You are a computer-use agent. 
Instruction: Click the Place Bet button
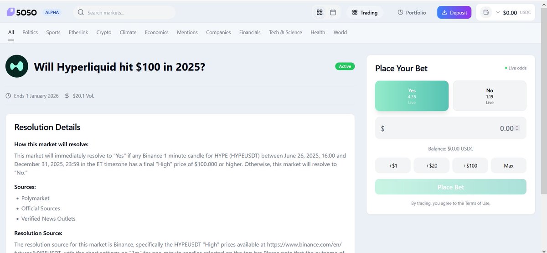[x=450, y=187]
